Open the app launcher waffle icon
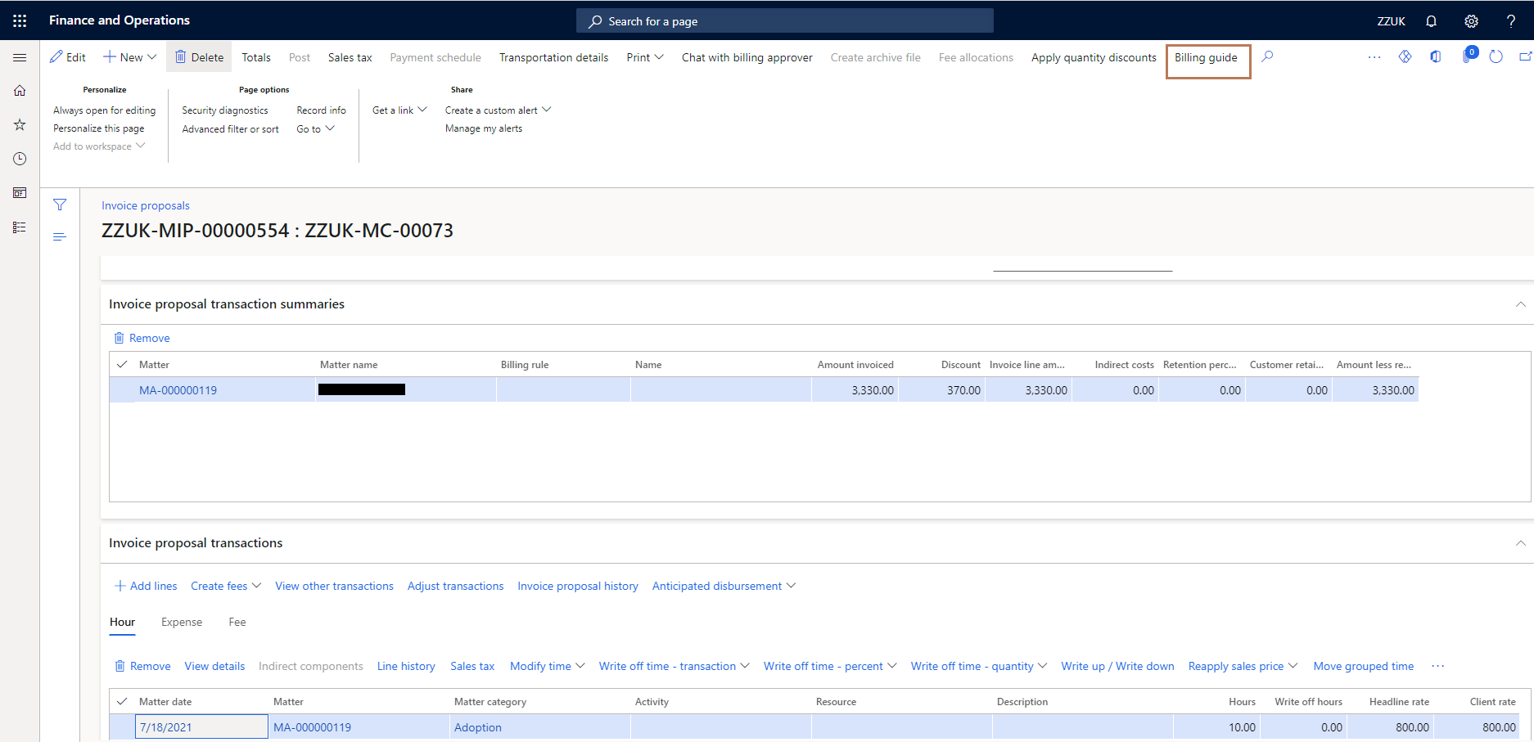The height and width of the screenshot is (742, 1534). 20,20
